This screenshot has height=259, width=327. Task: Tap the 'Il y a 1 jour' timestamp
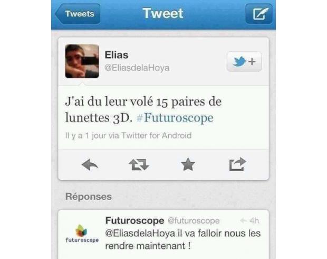coord(85,136)
